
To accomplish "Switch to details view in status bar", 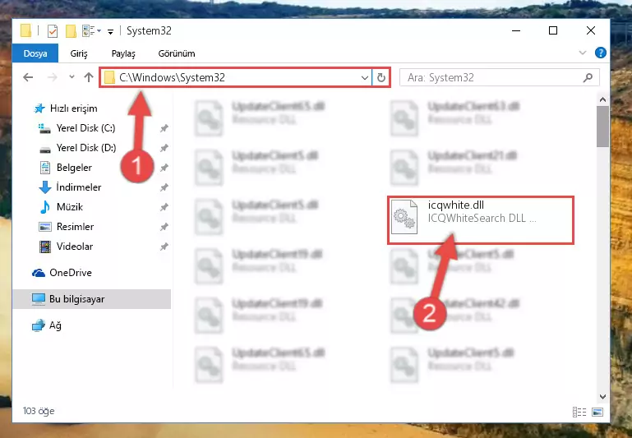I will pyautogui.click(x=579, y=412).
